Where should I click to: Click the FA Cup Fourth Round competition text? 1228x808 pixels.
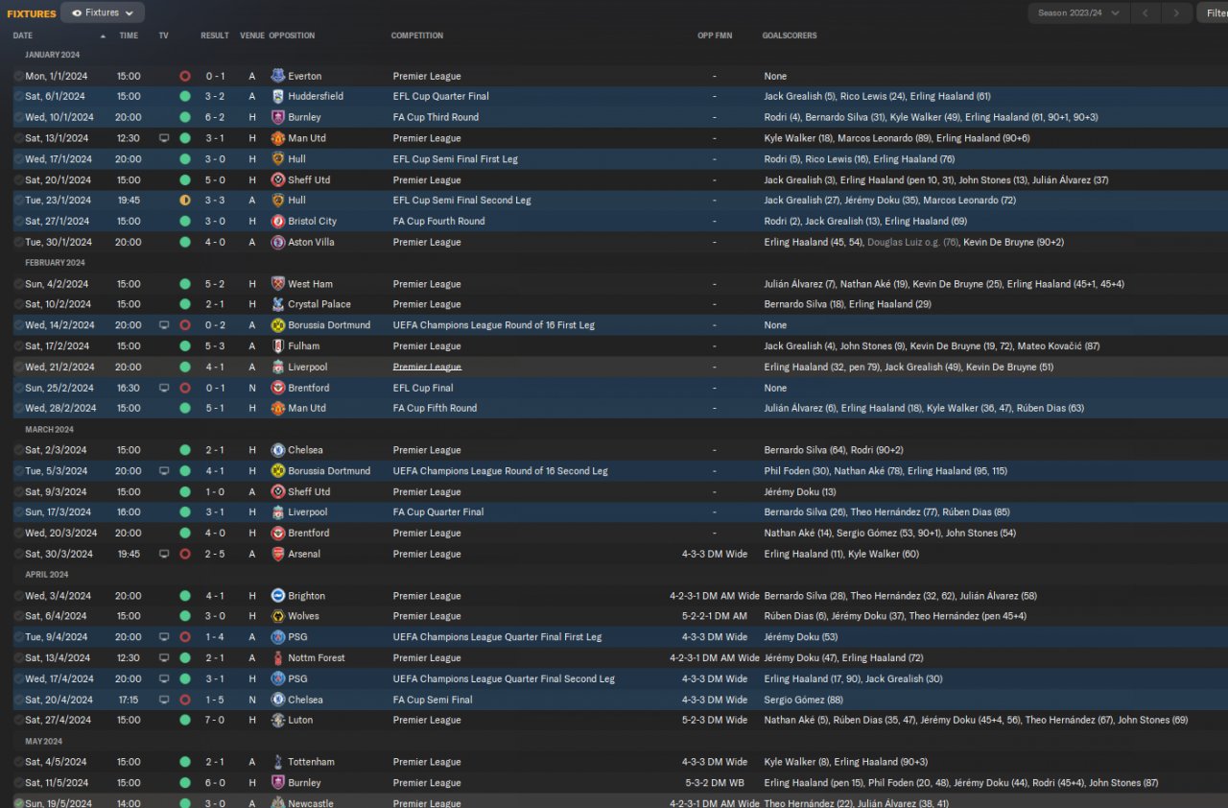pos(439,221)
